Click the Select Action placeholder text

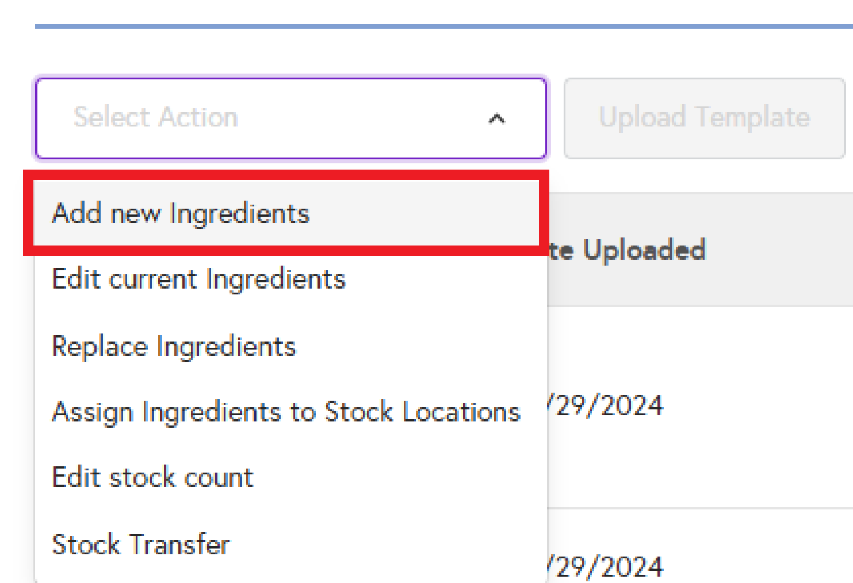pyautogui.click(x=156, y=117)
